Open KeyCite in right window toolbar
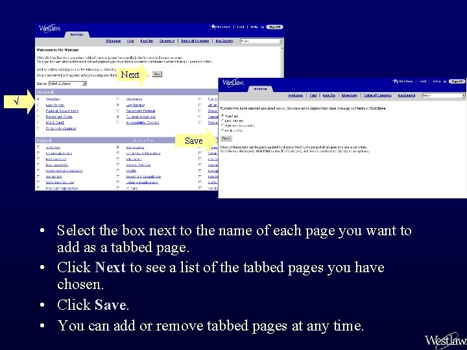This screenshot has height=350, width=467. [329, 95]
